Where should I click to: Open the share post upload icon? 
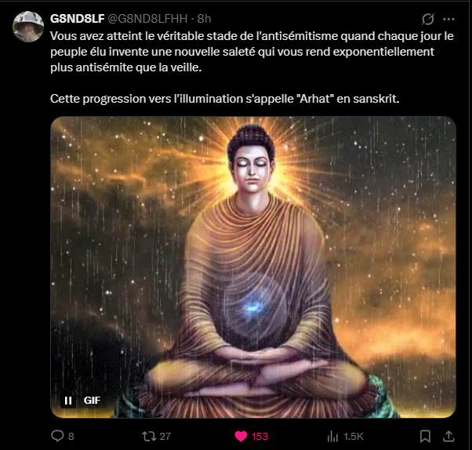pyautogui.click(x=448, y=436)
